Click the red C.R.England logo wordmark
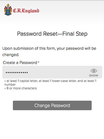104x139 pixels. point(26,11)
